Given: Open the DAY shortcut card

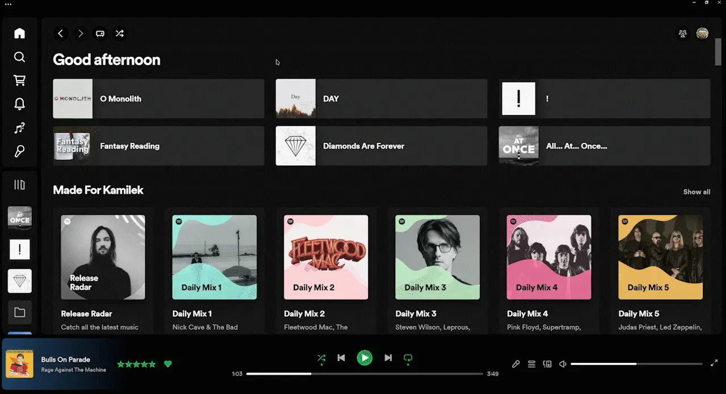Looking at the screenshot, I should click(x=382, y=99).
